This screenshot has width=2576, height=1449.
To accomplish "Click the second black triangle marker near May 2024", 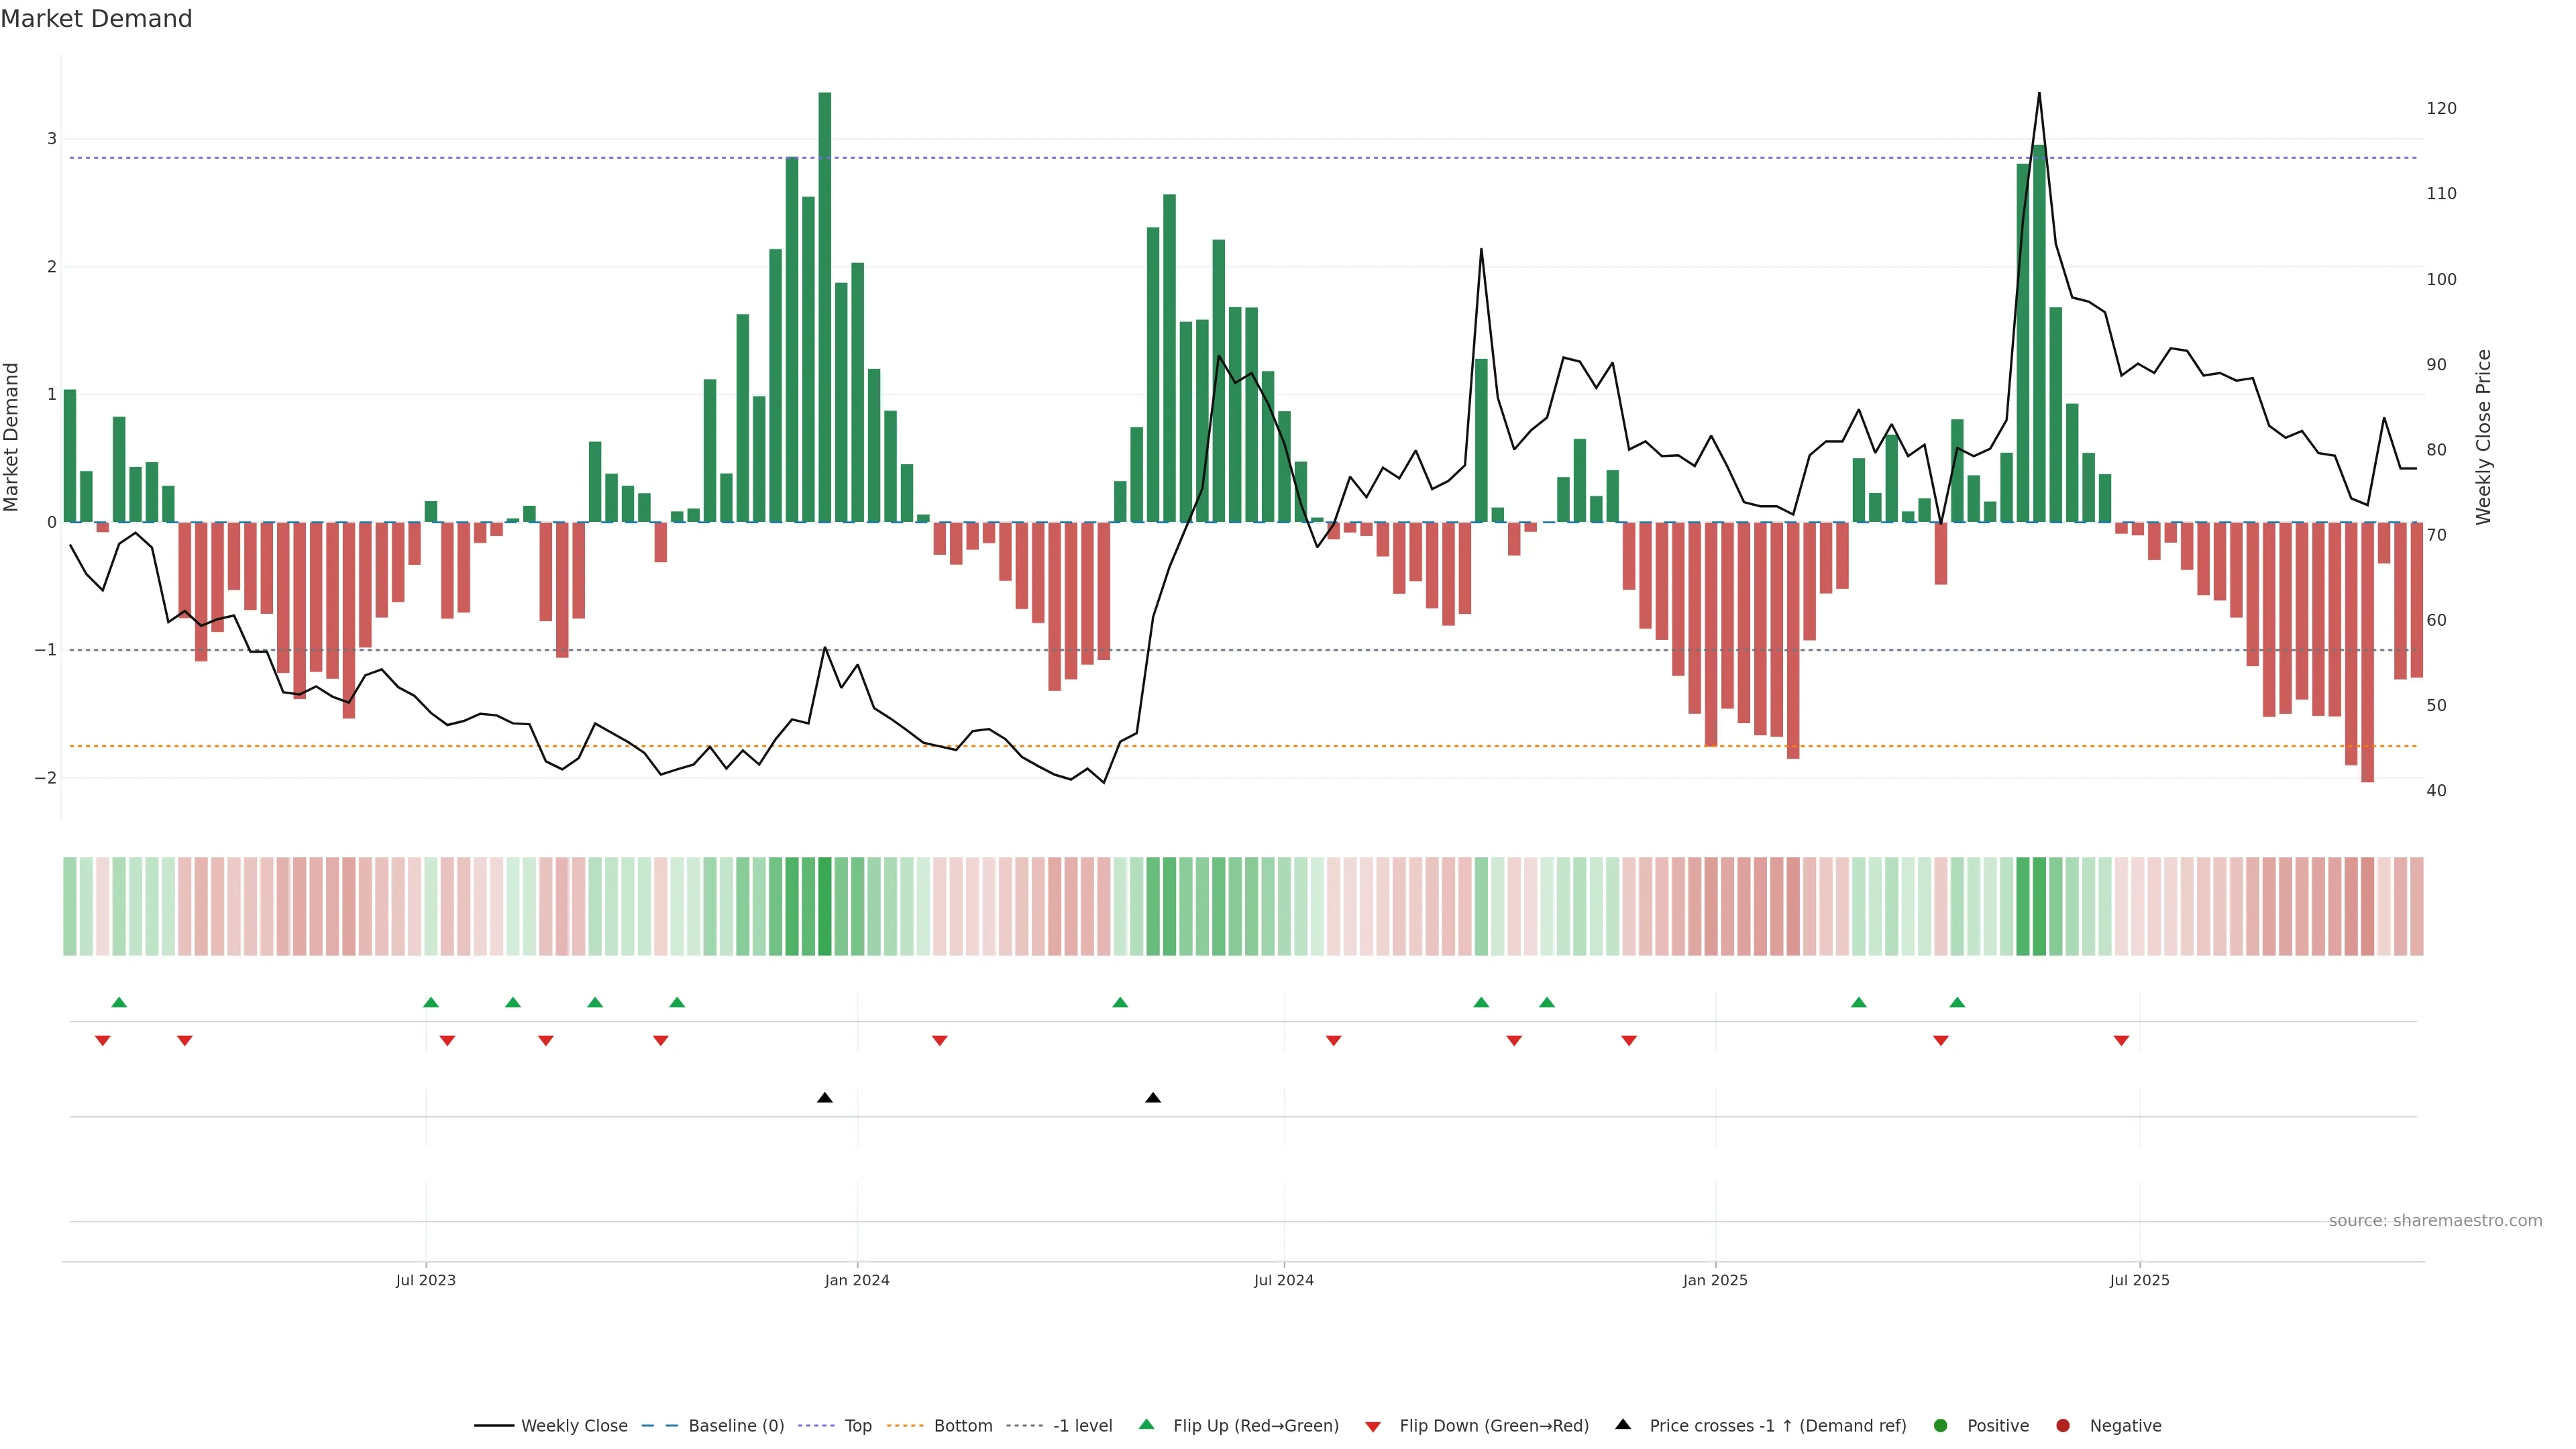I will (1153, 1098).
